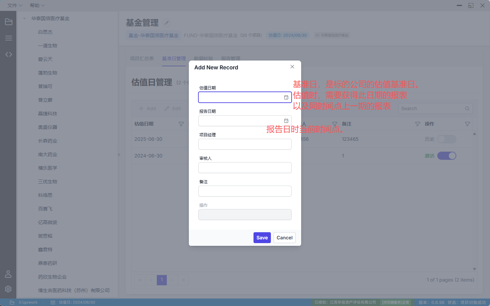
Task: Click the magnifier icon in Search box
Action: click(467, 108)
